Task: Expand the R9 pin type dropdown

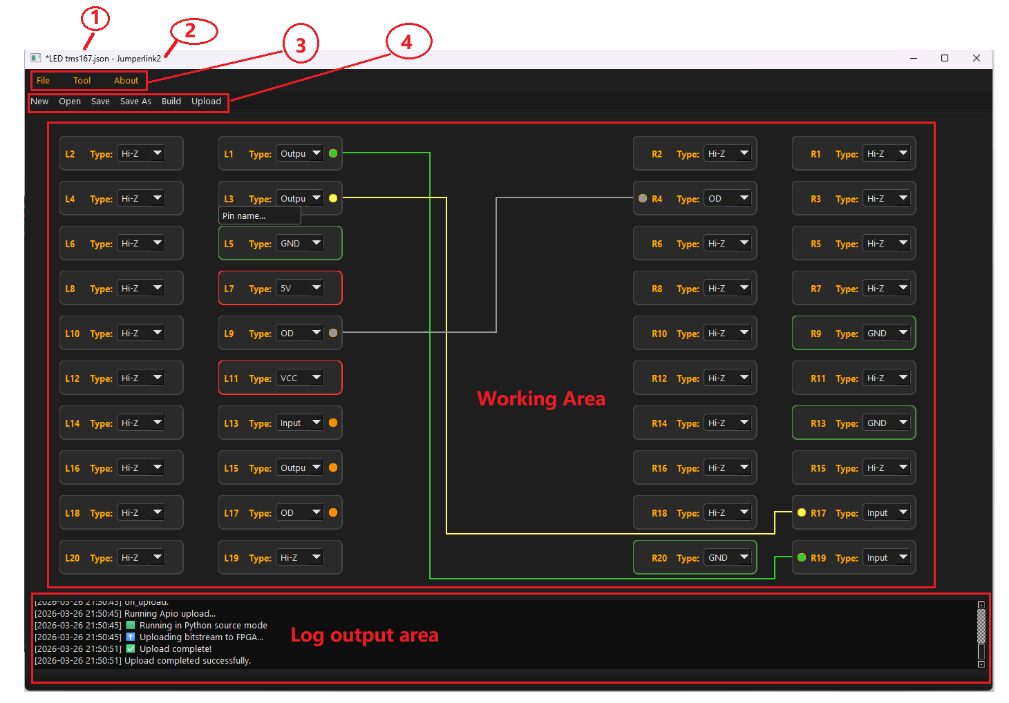Action: tap(887, 333)
